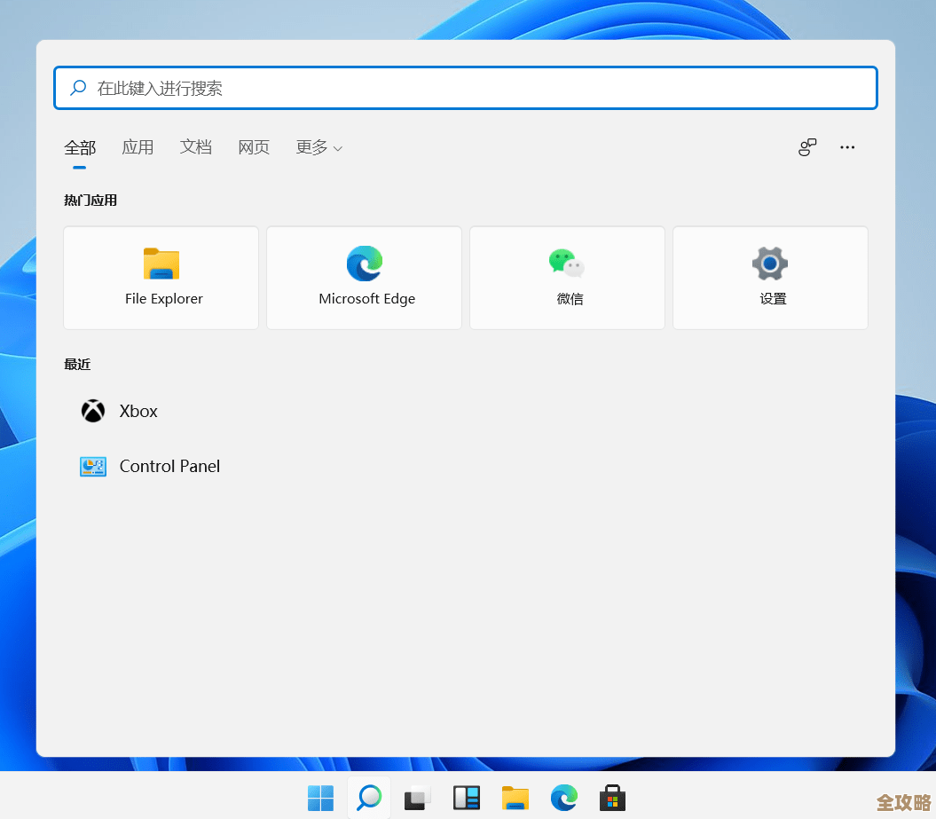Open the feedback person icon top right
936x819 pixels.
pyautogui.click(x=806, y=146)
